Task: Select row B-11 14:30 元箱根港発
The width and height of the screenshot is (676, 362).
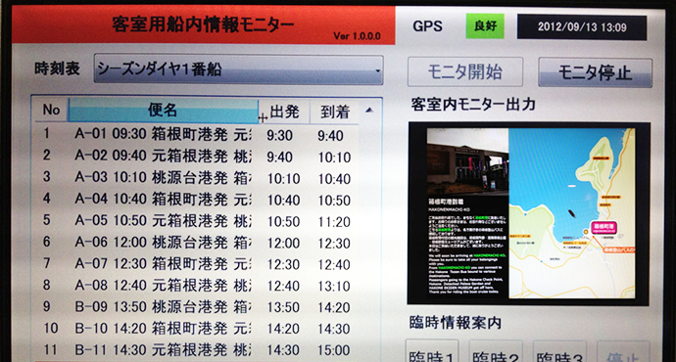Action: (196, 350)
